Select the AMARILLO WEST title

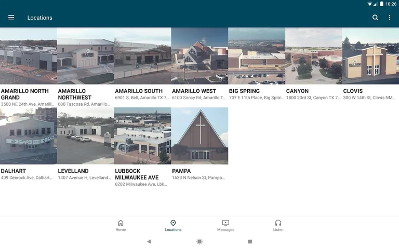pyautogui.click(x=194, y=91)
